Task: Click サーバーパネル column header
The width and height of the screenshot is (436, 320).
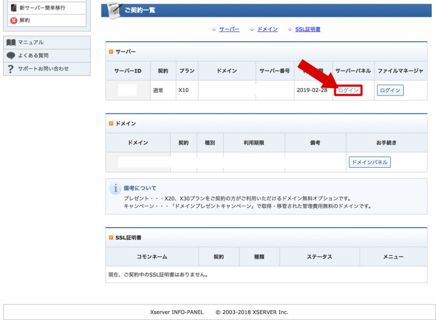Action: 353,71
